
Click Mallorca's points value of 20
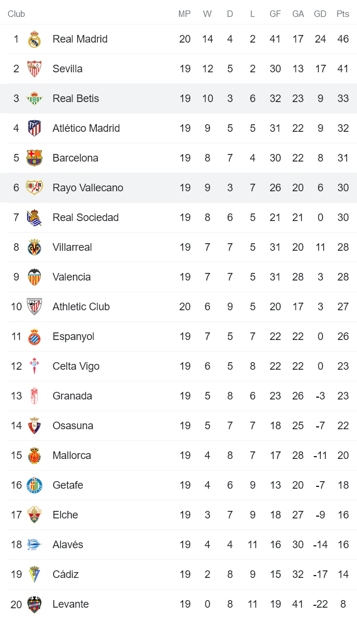343,455
